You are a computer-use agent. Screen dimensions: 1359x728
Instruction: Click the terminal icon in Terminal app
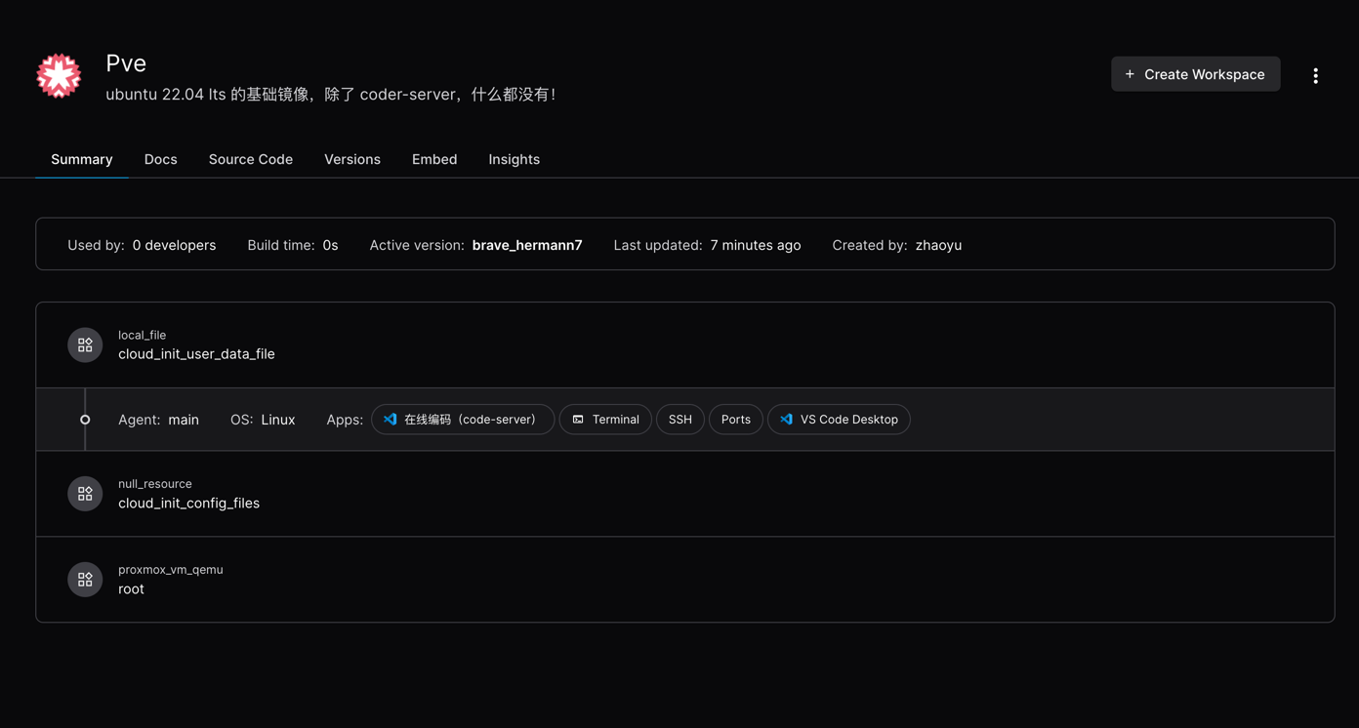click(x=578, y=420)
